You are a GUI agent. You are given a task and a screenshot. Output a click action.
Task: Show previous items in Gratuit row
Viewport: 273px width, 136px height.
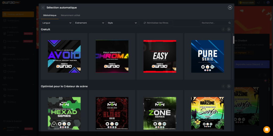[x=223, y=29]
